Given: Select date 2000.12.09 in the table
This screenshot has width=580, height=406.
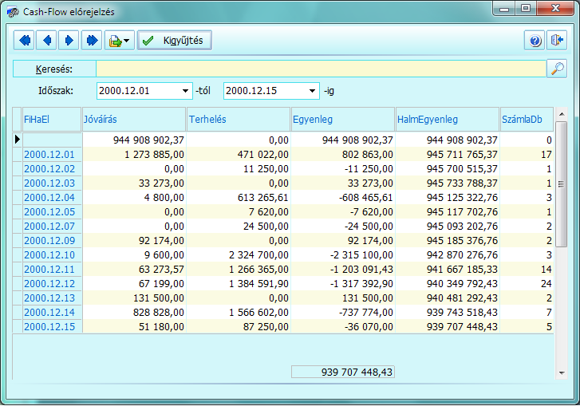Looking at the screenshot, I should coord(49,241).
